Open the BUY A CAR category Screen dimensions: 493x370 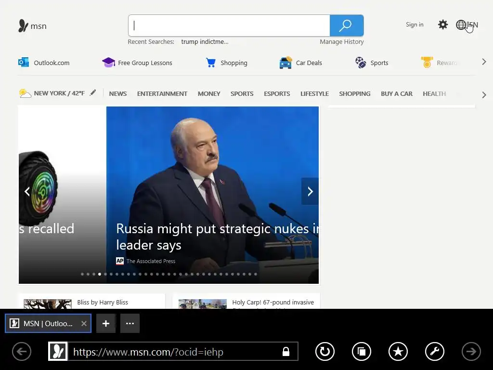pyautogui.click(x=397, y=94)
